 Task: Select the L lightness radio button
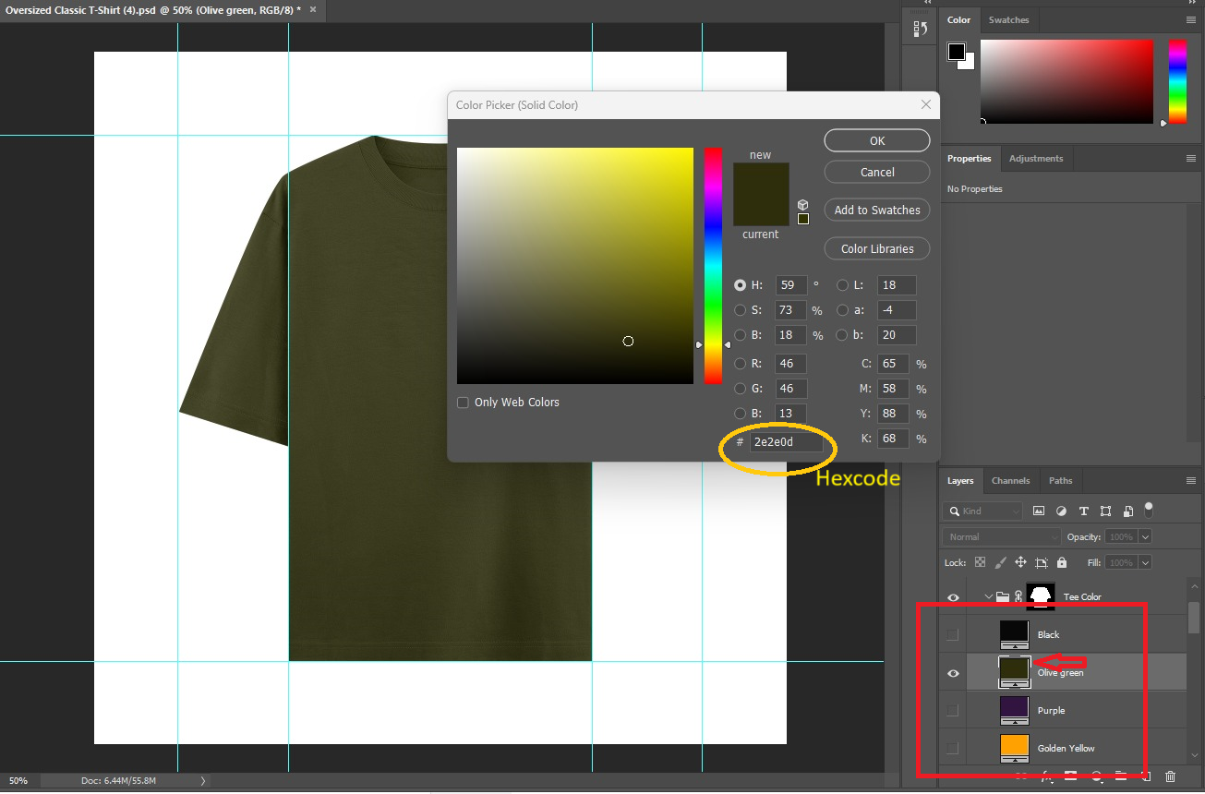[x=842, y=285]
